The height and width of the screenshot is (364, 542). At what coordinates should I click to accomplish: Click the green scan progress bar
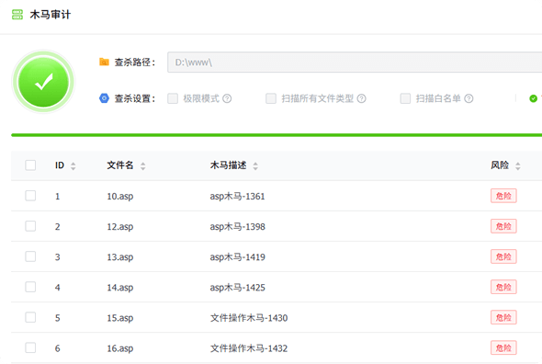277,135
